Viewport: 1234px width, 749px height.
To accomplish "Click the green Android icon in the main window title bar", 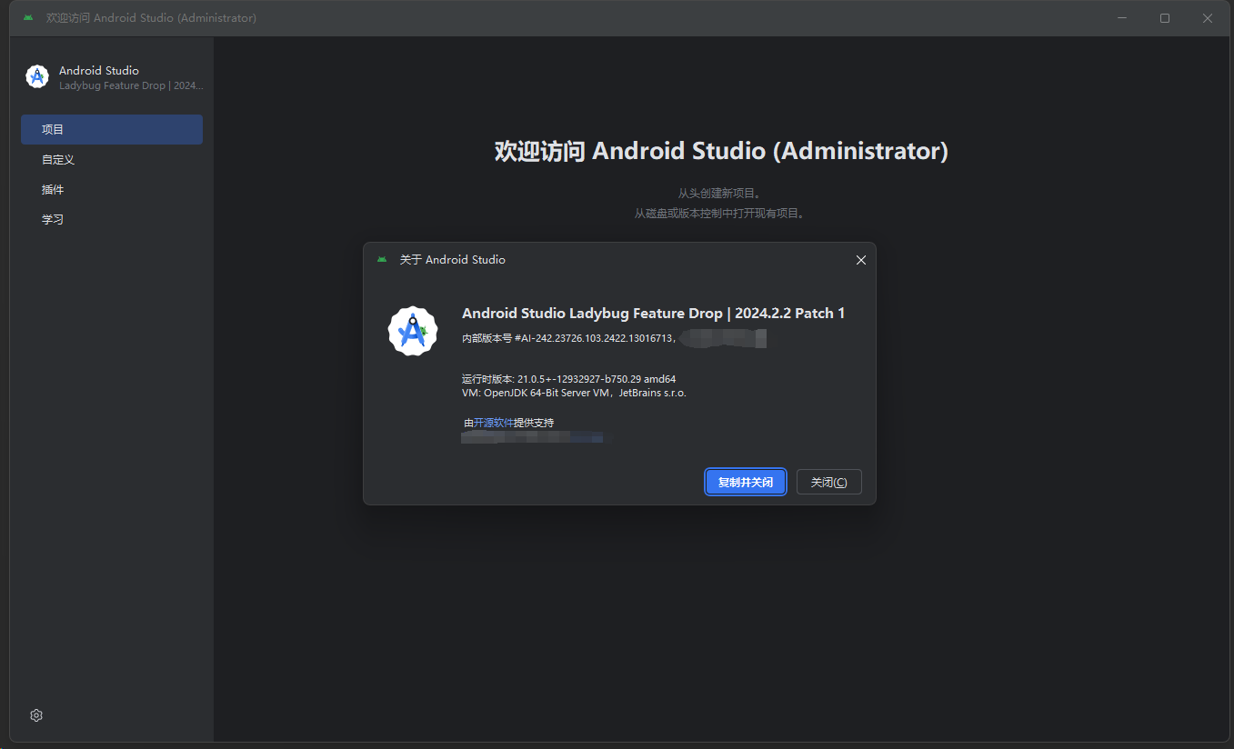I will [x=28, y=18].
